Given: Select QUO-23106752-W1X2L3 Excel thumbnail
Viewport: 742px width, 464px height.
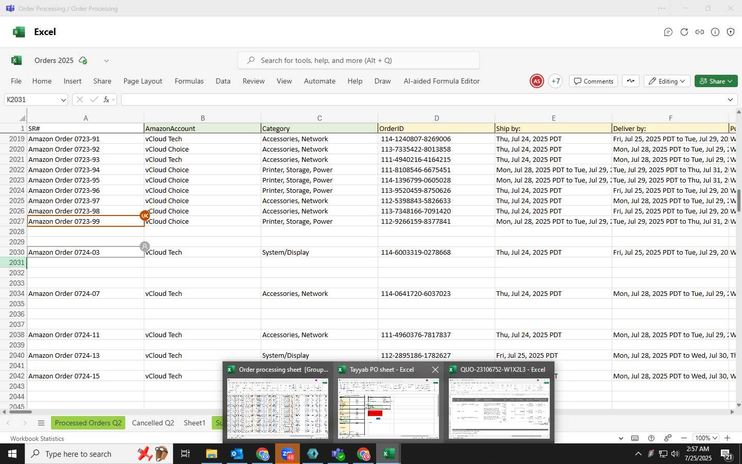Looking at the screenshot, I should [499, 403].
